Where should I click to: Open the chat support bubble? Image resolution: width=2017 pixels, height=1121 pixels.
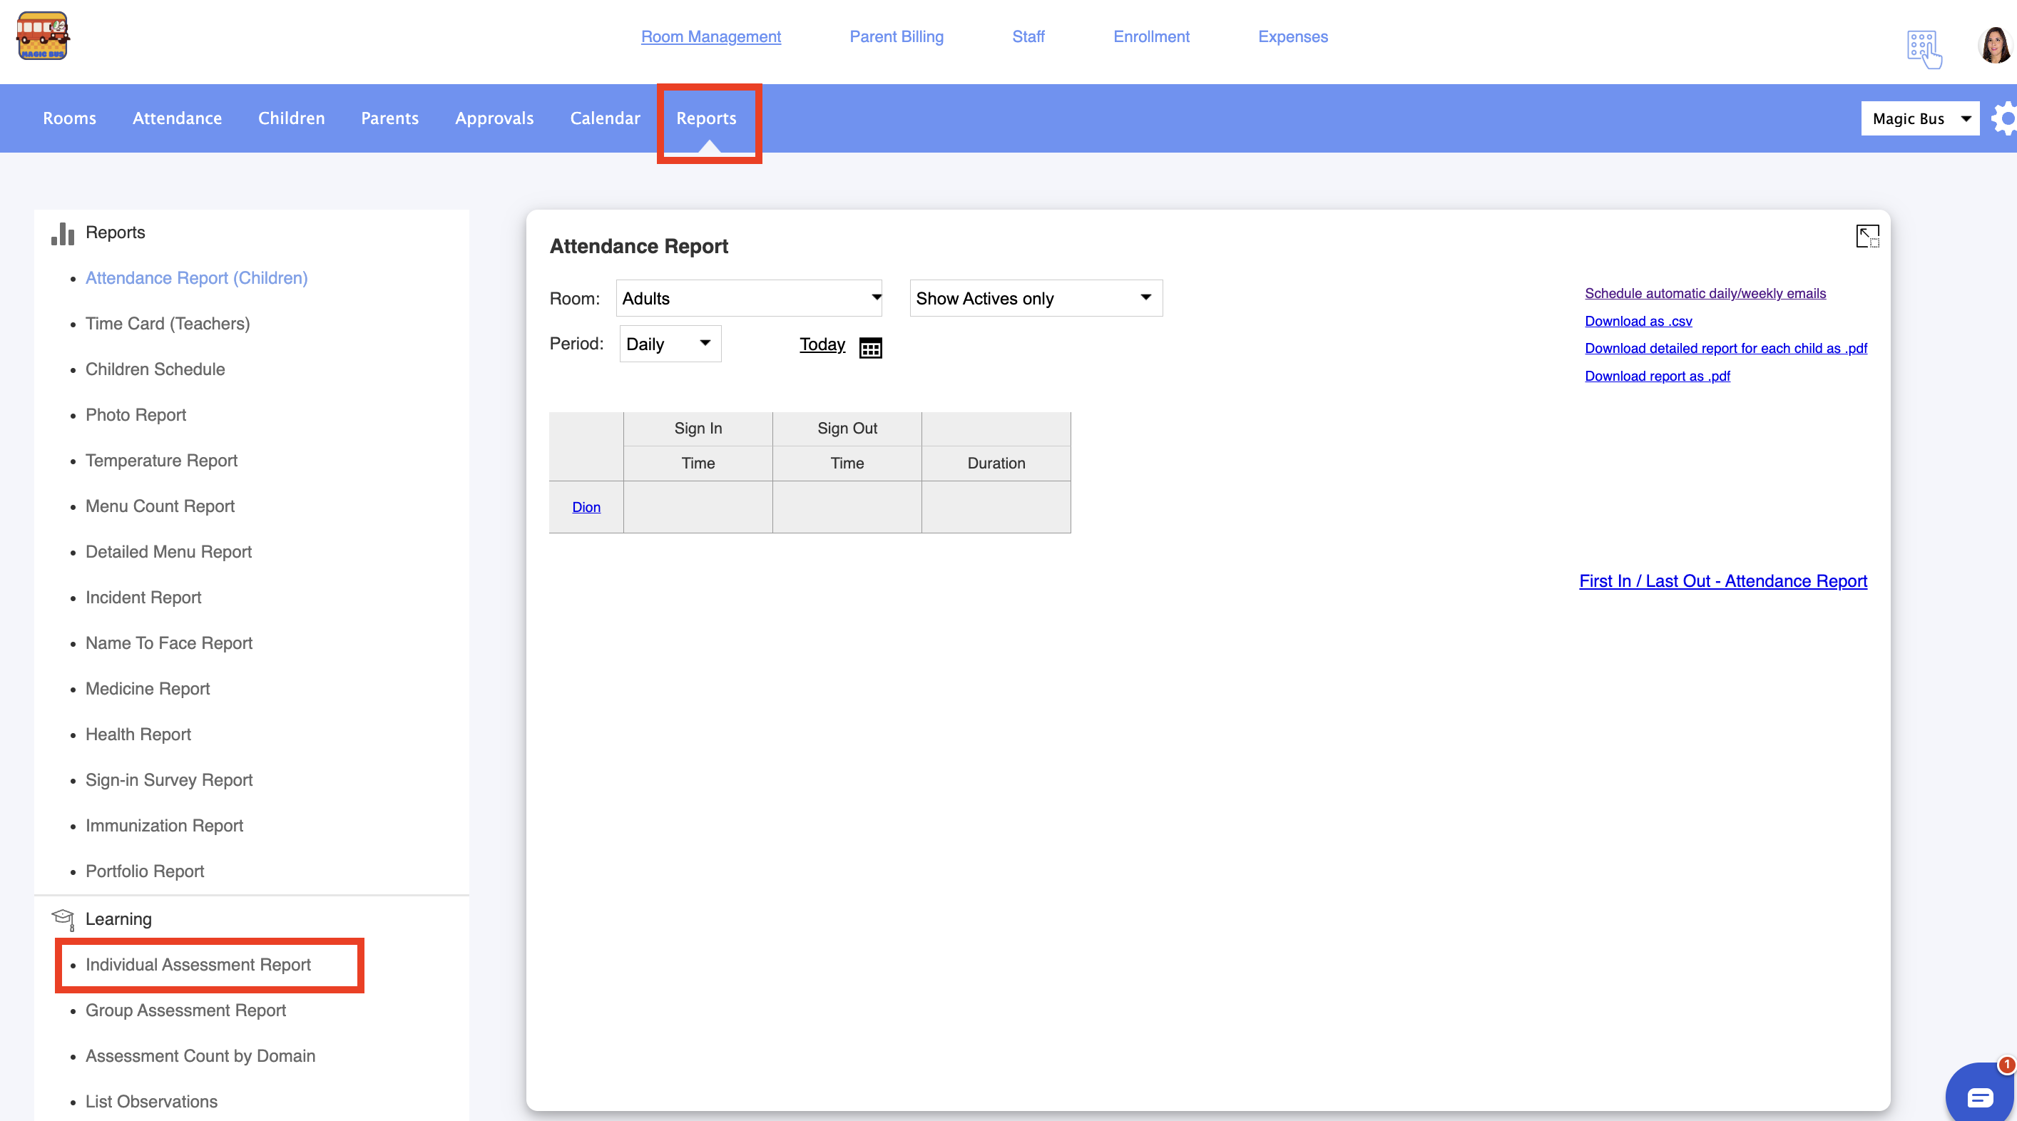(x=1980, y=1096)
